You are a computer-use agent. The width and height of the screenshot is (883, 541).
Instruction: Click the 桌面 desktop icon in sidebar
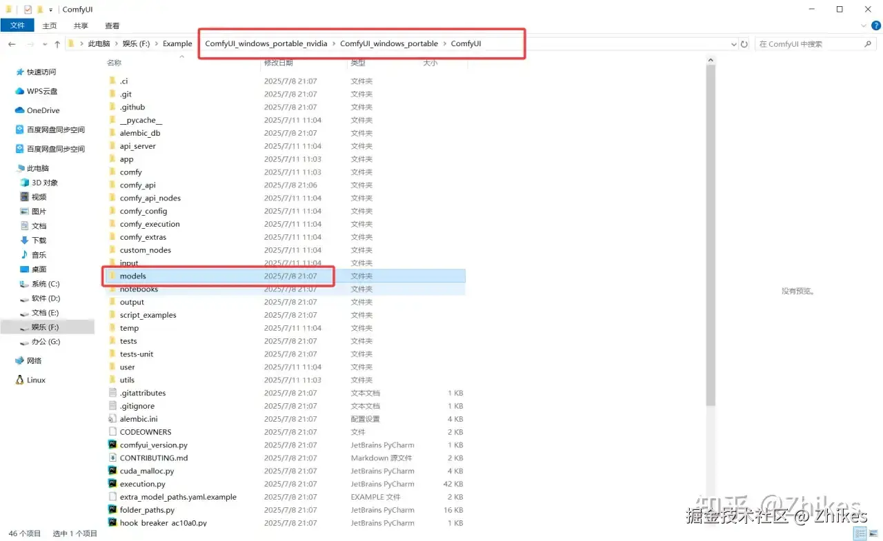coord(25,269)
